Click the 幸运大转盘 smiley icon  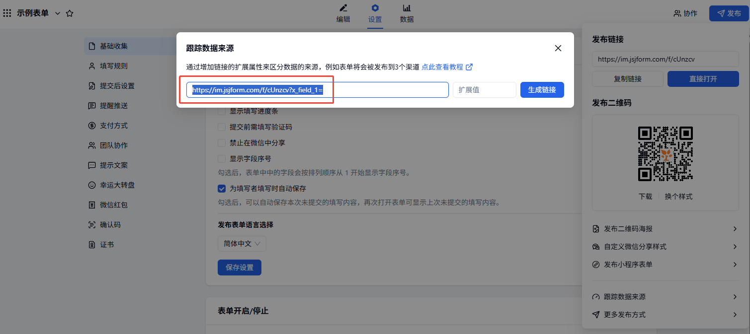coord(91,185)
